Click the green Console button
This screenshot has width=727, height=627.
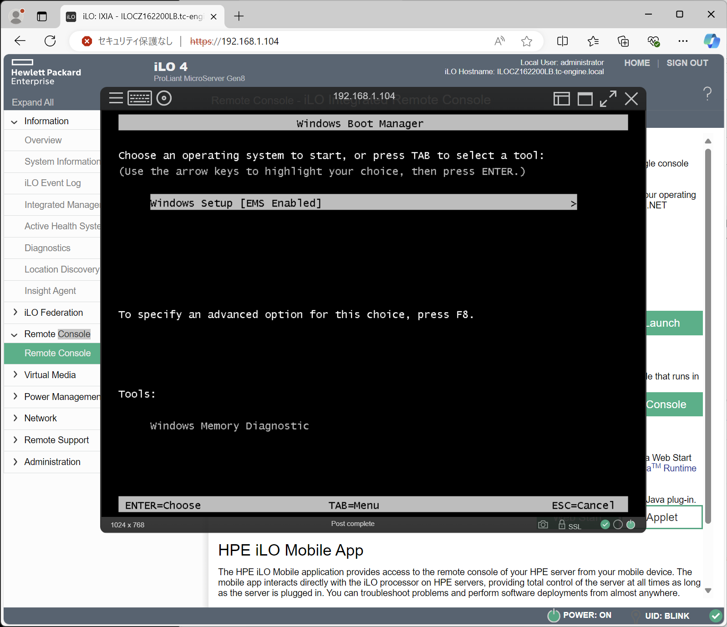point(675,405)
